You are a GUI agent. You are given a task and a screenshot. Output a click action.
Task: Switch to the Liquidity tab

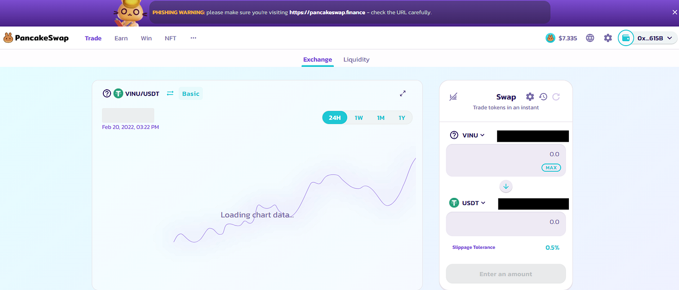(x=356, y=60)
